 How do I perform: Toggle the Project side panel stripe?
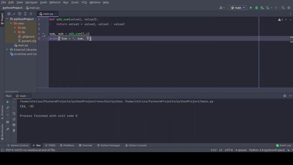[x=2, y=19]
